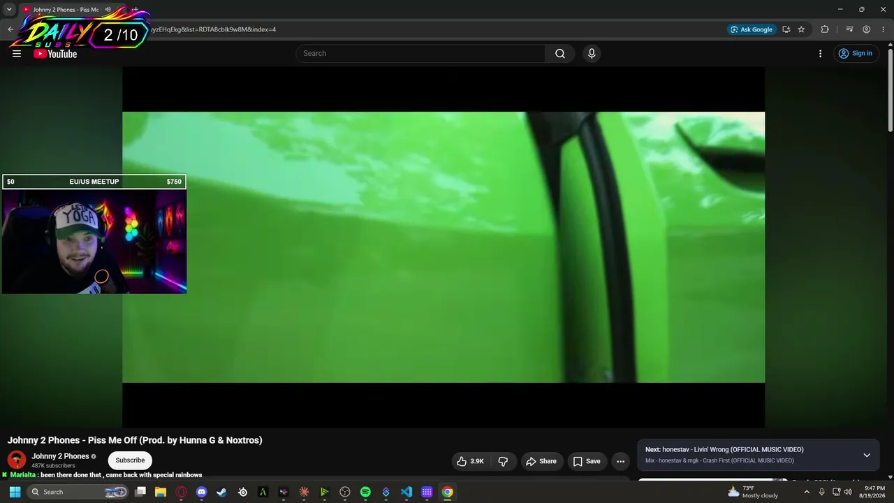Open SteelSeries app from the taskbar
This screenshot has width=894, height=503.
(242, 492)
